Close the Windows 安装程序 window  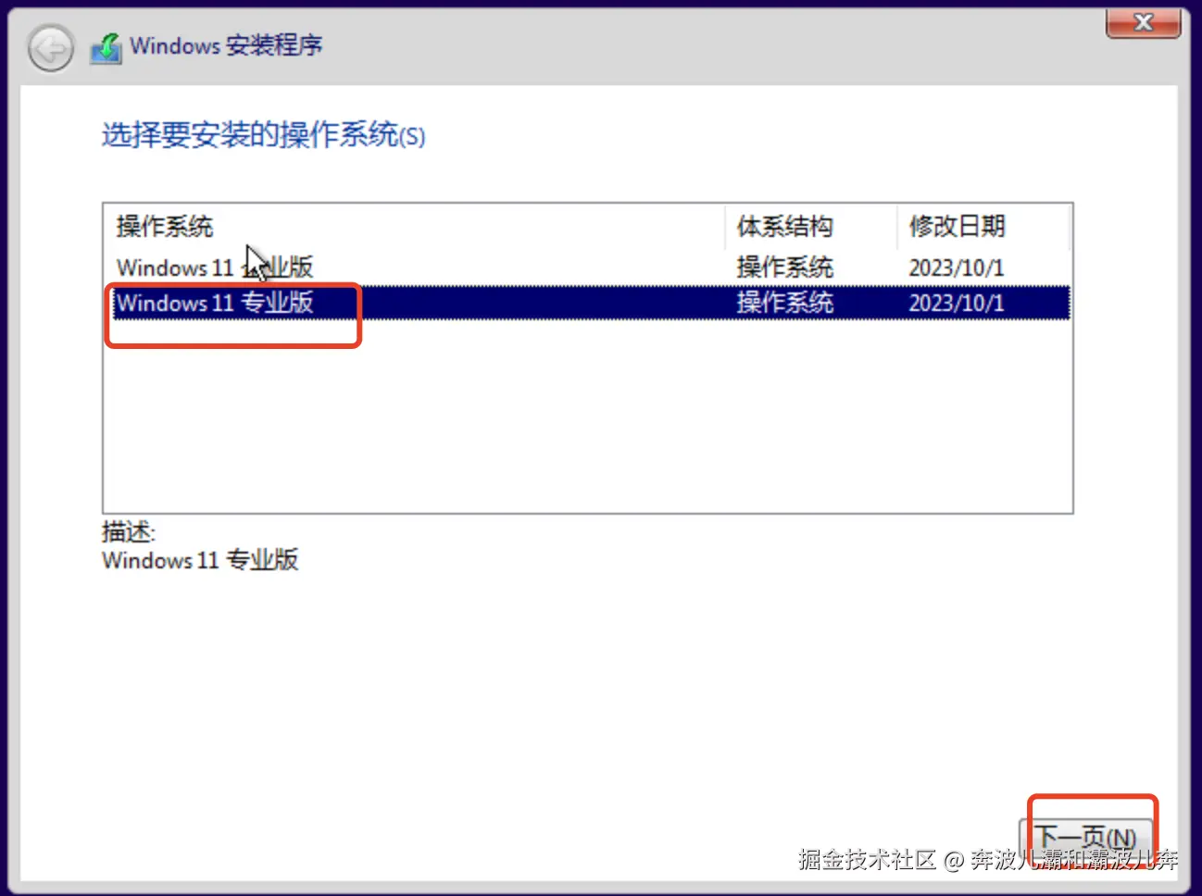coord(1143,22)
